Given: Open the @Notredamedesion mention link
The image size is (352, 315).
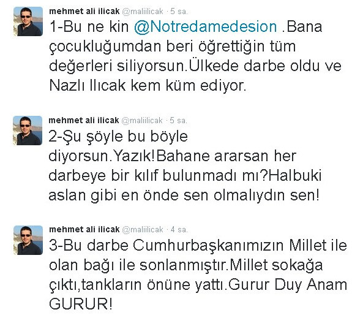Looking at the screenshot, I should pyautogui.click(x=206, y=27).
